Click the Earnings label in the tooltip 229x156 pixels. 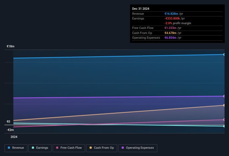click(138, 18)
